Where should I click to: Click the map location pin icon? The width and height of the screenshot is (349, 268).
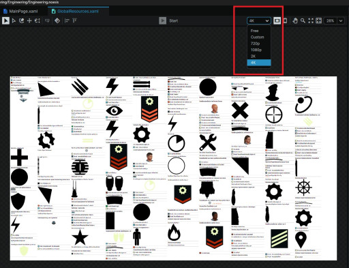tap(301, 240)
